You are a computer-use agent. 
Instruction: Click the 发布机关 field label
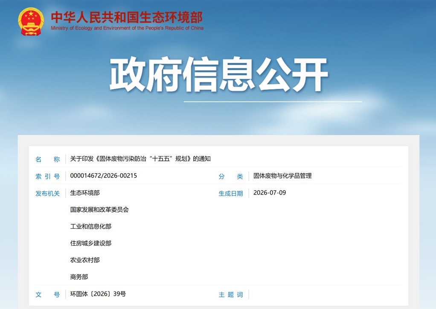47,193
